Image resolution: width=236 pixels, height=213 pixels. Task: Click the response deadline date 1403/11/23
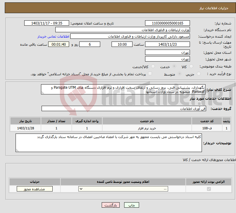pyautogui.click(x=168, y=44)
